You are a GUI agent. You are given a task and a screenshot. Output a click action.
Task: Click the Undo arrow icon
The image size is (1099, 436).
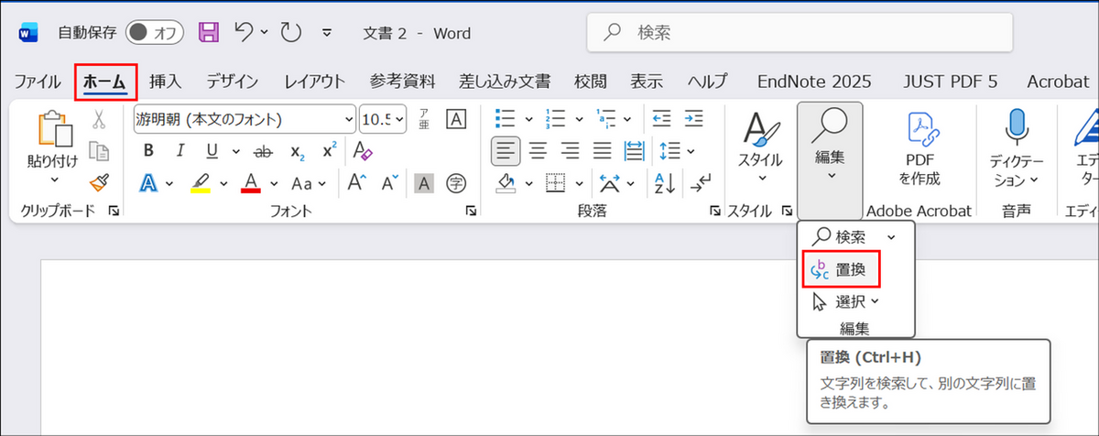pos(244,33)
